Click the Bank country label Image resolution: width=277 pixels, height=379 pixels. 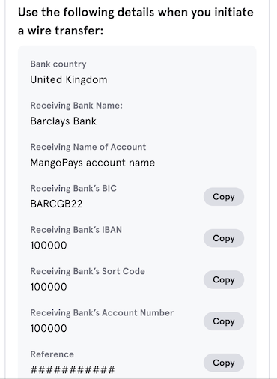click(x=58, y=64)
